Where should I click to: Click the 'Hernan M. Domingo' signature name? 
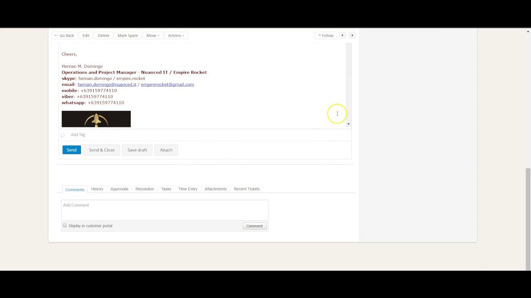pyautogui.click(x=82, y=66)
